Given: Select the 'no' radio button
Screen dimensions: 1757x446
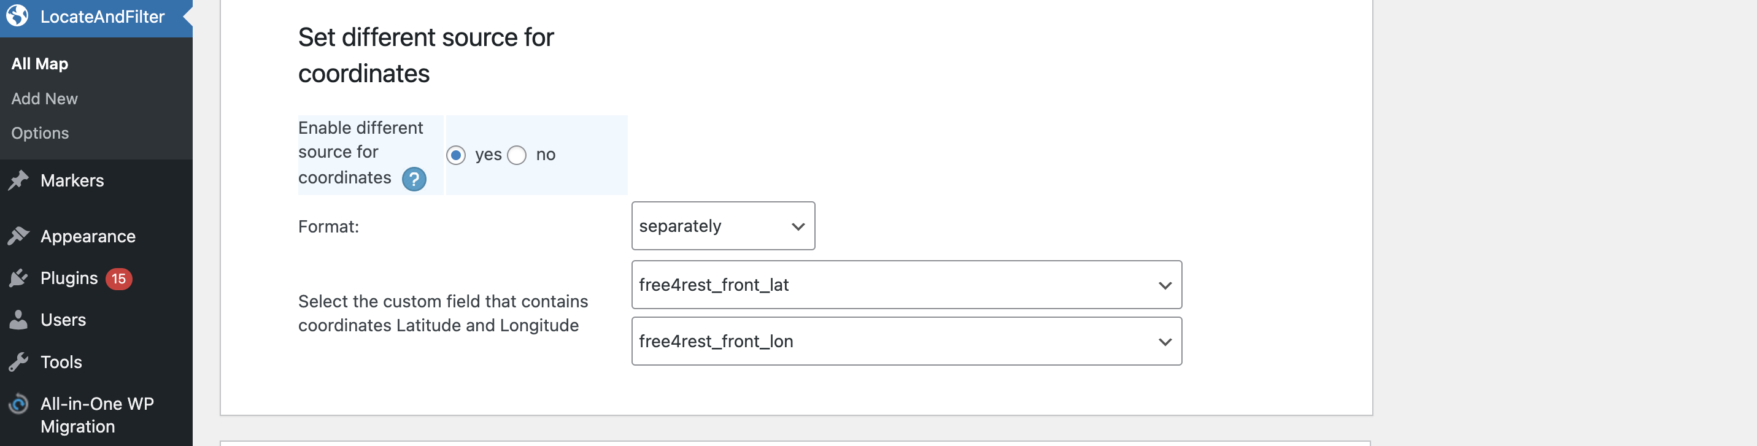Looking at the screenshot, I should (x=517, y=155).
